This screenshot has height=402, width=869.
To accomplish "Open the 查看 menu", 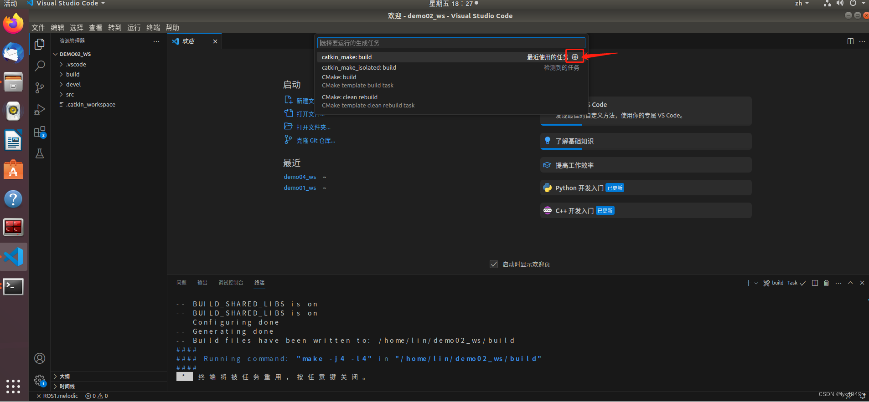I will coord(96,28).
